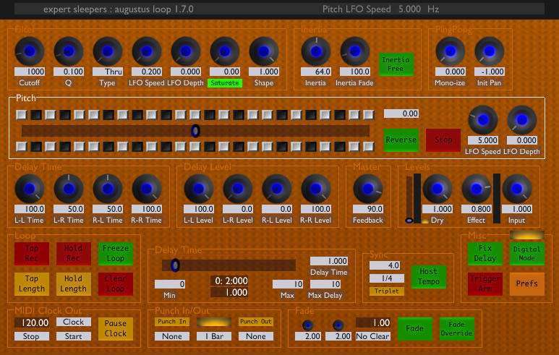Click the green Fade button
Viewport: 559px width, 355px height.
414,329
